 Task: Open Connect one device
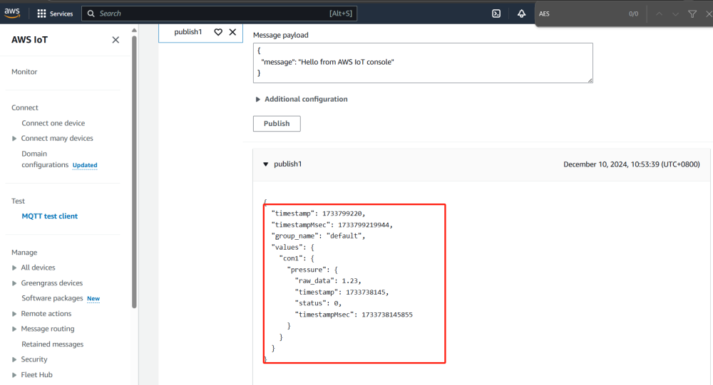click(x=53, y=123)
